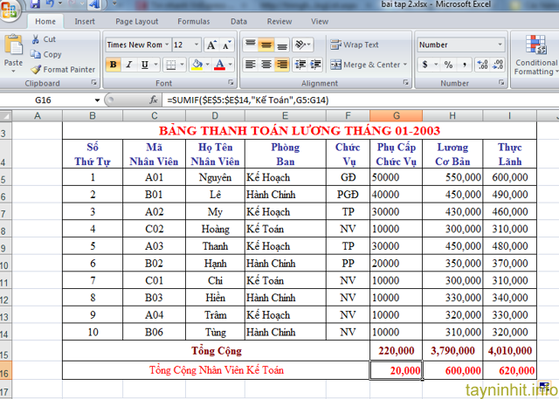Open the Formulas ribbon tab

coord(193,21)
